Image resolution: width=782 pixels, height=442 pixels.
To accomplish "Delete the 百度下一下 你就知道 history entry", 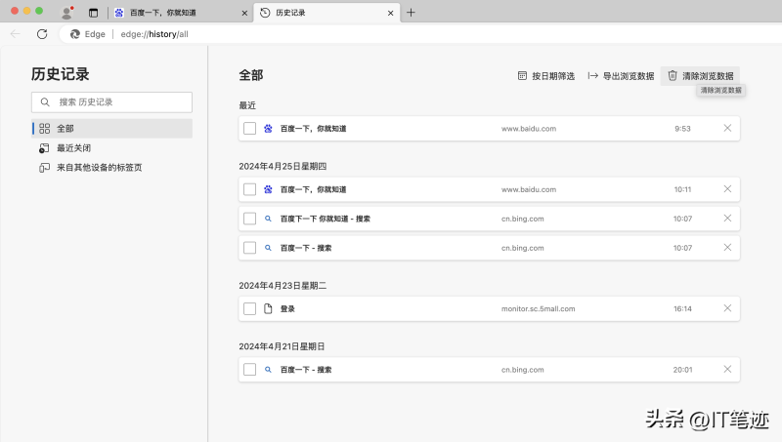I will [727, 218].
